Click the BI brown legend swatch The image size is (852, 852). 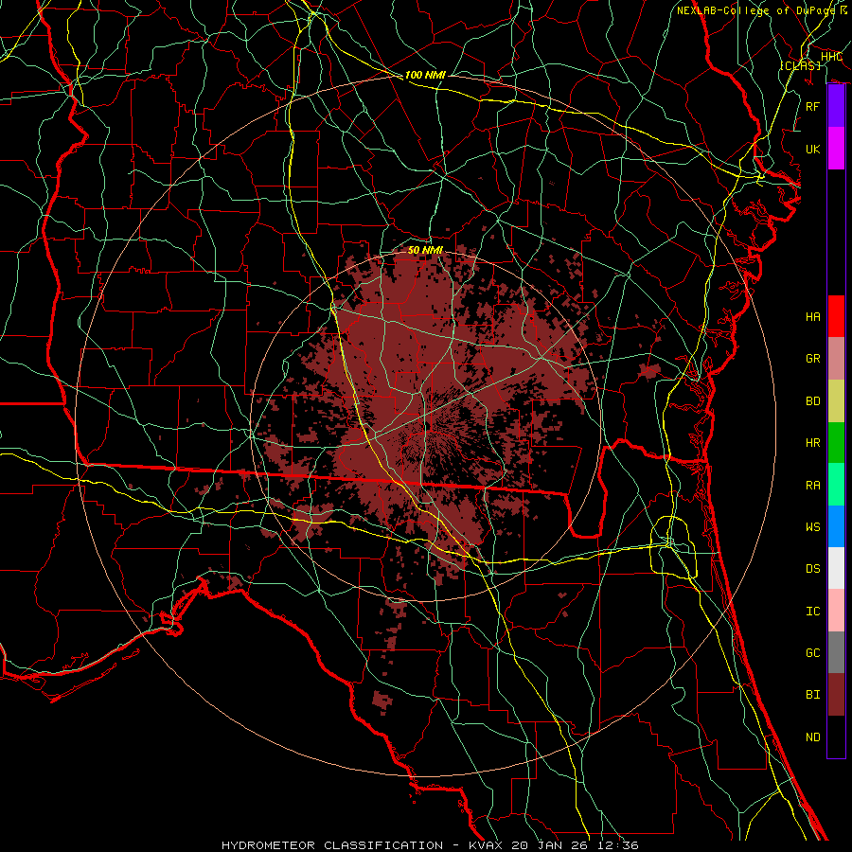click(836, 695)
